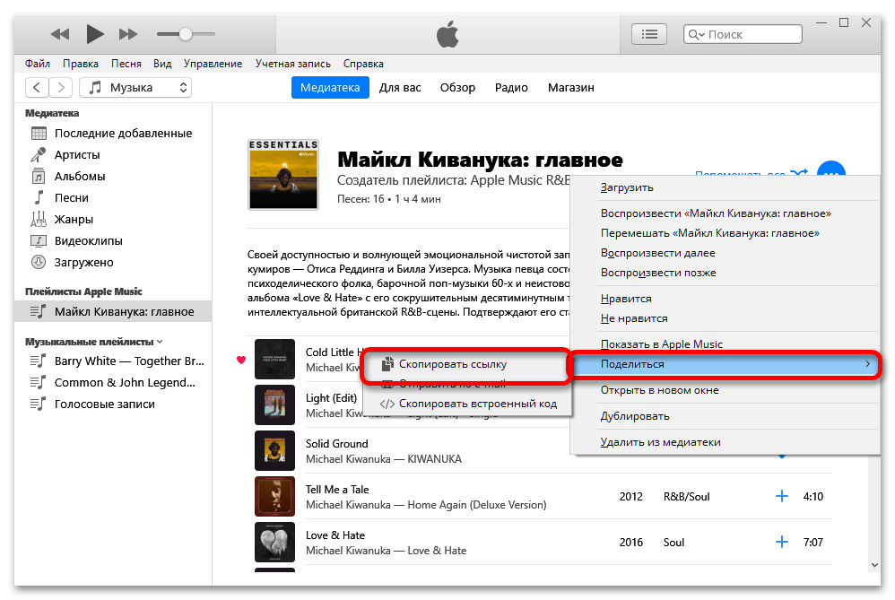
Task: Navigate back with the left arrow button
Action: (x=37, y=87)
